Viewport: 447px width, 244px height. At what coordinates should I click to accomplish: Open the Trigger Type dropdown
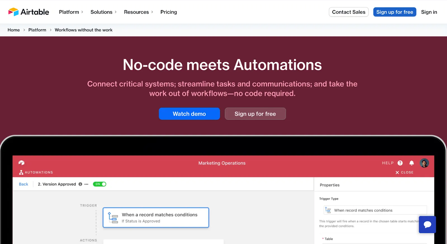(x=375, y=210)
